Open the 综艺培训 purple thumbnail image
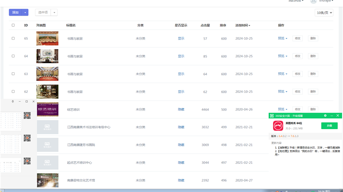Viewport: 343px width, 192px height. (47, 109)
